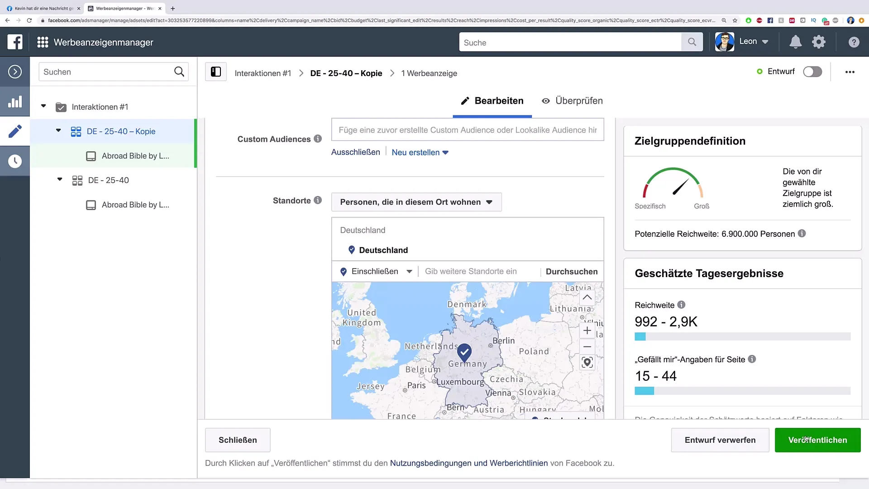Click the green Veröffentlichen button
This screenshot has width=869, height=489.
pos(817,440)
